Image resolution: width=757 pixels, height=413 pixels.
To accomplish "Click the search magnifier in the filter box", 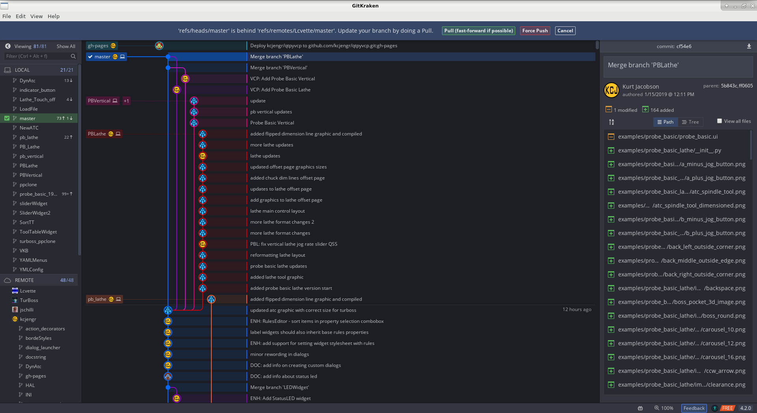I will coord(73,56).
